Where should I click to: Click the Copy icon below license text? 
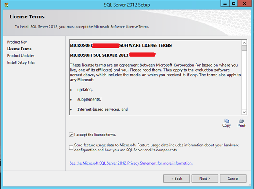coord(227,122)
